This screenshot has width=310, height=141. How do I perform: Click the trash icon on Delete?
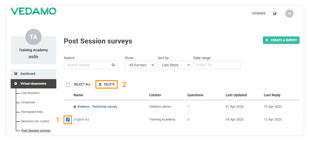100,84
